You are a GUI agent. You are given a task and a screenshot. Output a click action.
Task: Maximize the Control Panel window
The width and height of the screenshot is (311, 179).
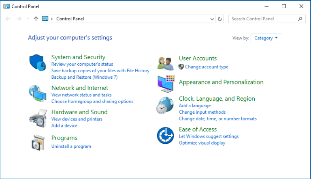tap(284, 6)
